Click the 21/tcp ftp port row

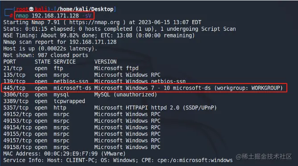click(x=71, y=68)
